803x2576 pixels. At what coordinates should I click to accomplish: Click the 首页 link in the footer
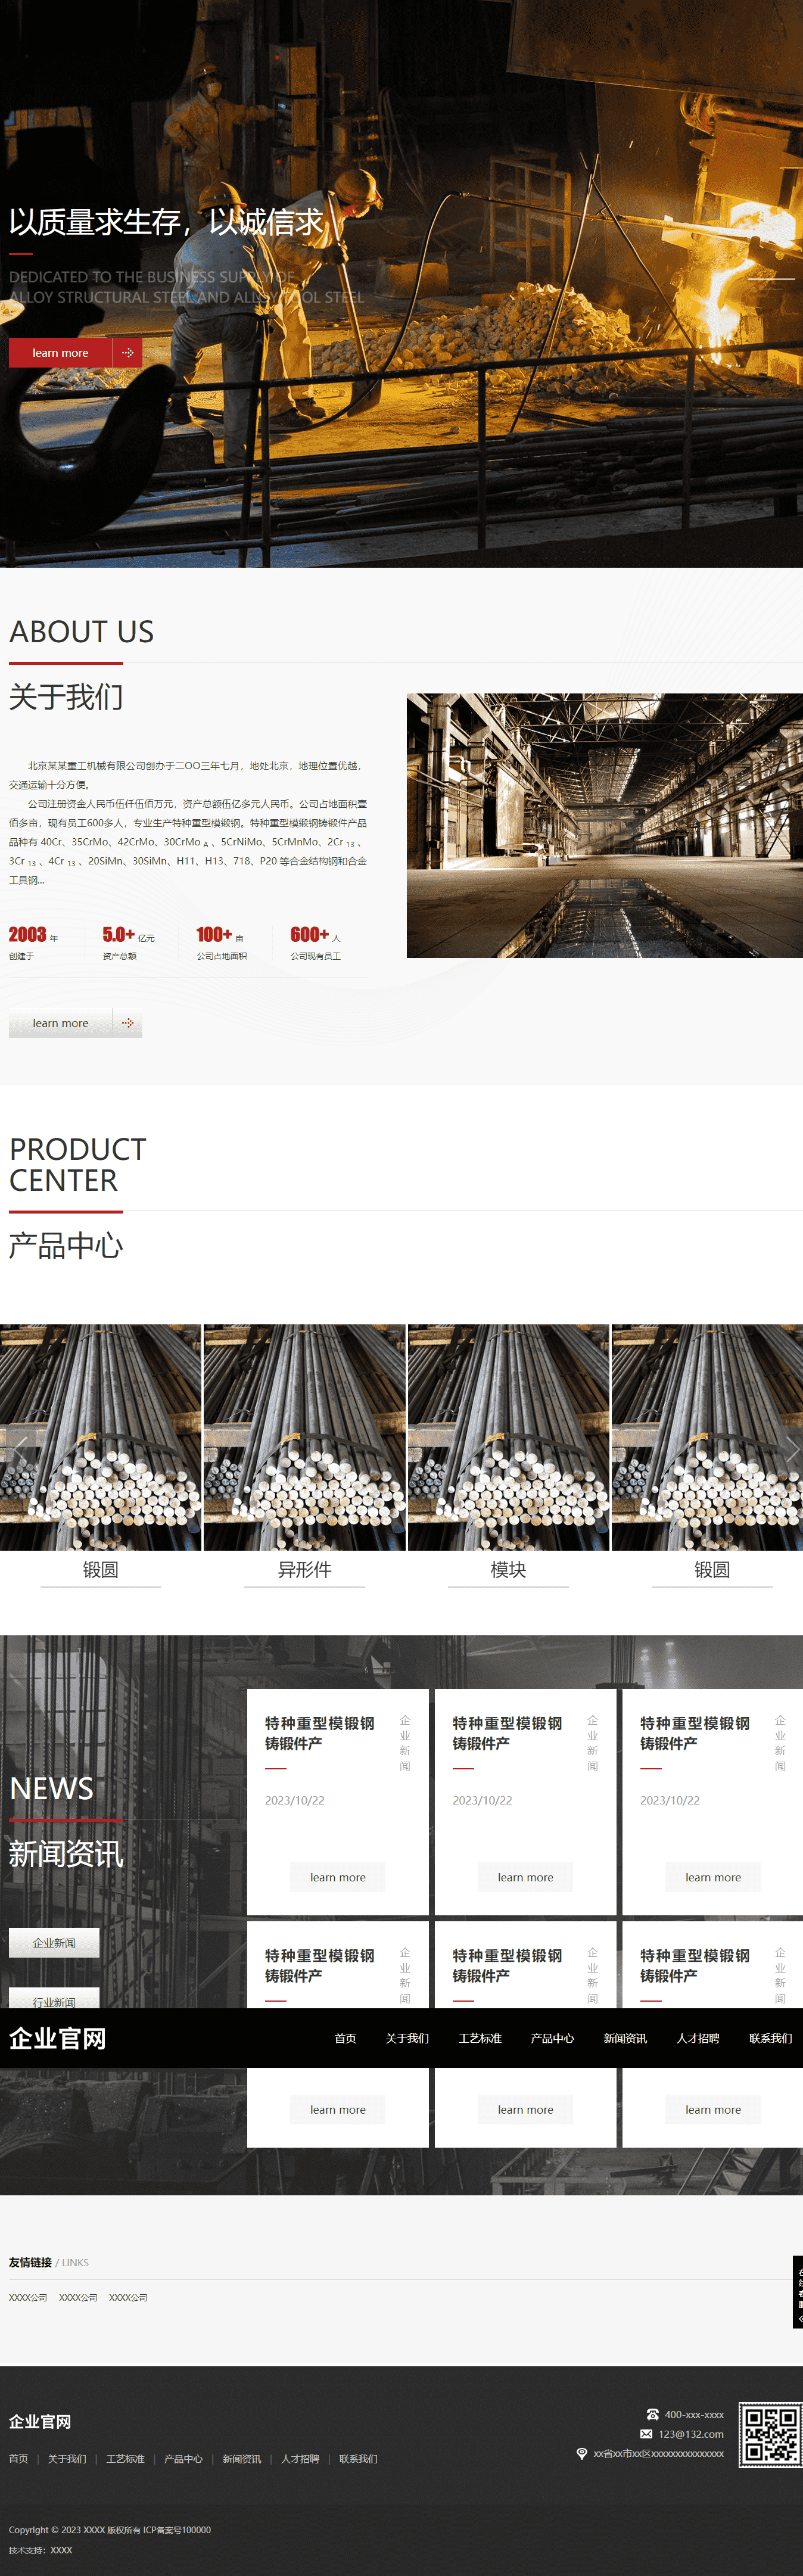(x=18, y=2459)
